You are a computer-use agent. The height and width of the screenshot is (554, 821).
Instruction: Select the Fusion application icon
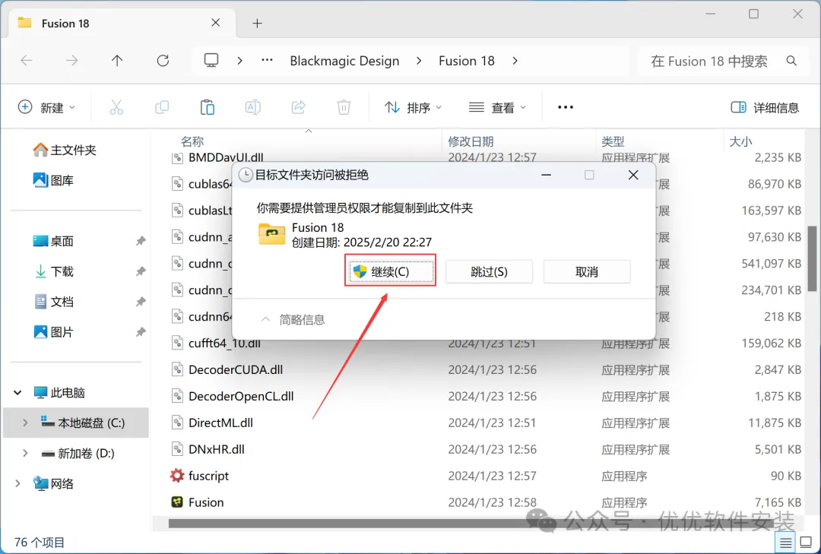[x=177, y=502]
